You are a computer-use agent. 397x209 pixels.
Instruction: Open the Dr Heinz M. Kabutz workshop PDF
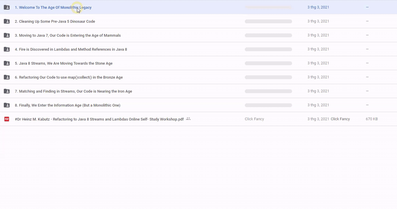point(99,119)
